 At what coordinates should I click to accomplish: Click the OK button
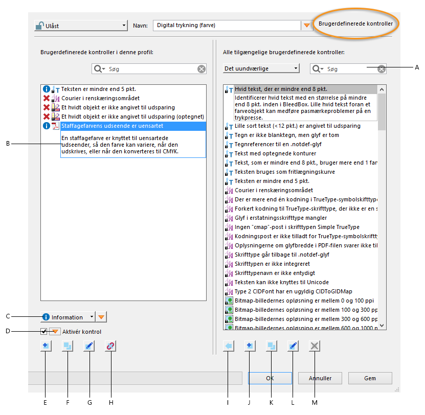tap(270, 378)
